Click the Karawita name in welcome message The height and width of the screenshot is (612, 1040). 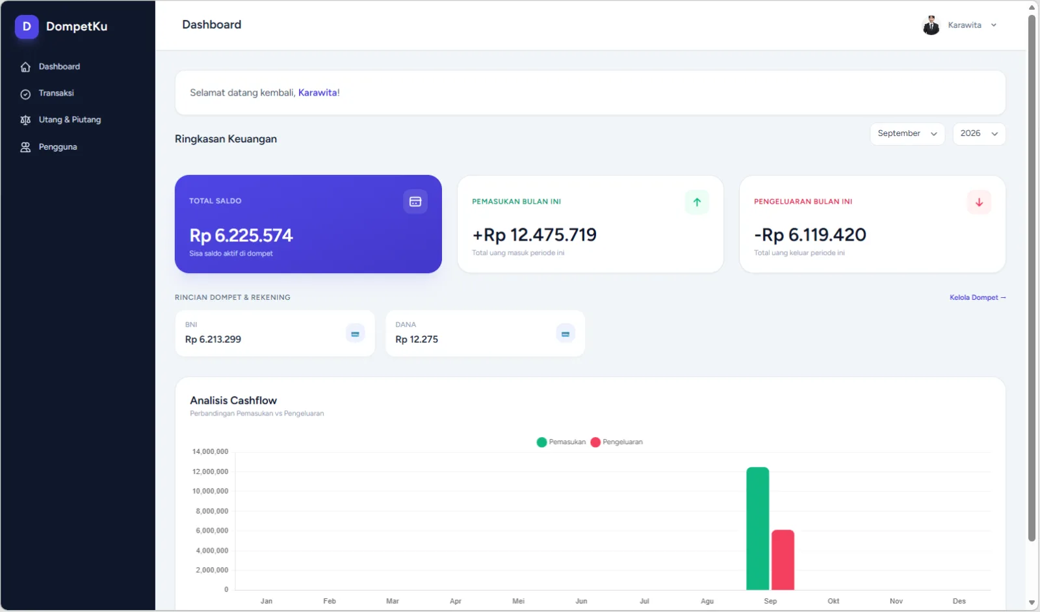(x=317, y=93)
